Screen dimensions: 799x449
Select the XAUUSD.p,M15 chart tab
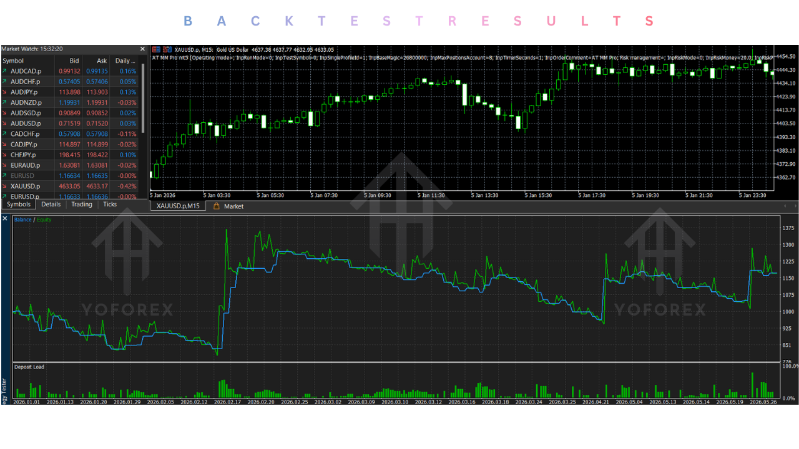179,206
